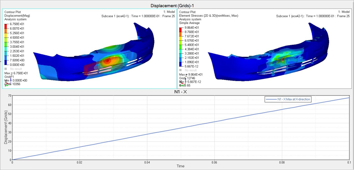Click the red hotspot on displacement bumper model
Image resolution: width=354 pixels, height=170 pixels.
coord(108,61)
